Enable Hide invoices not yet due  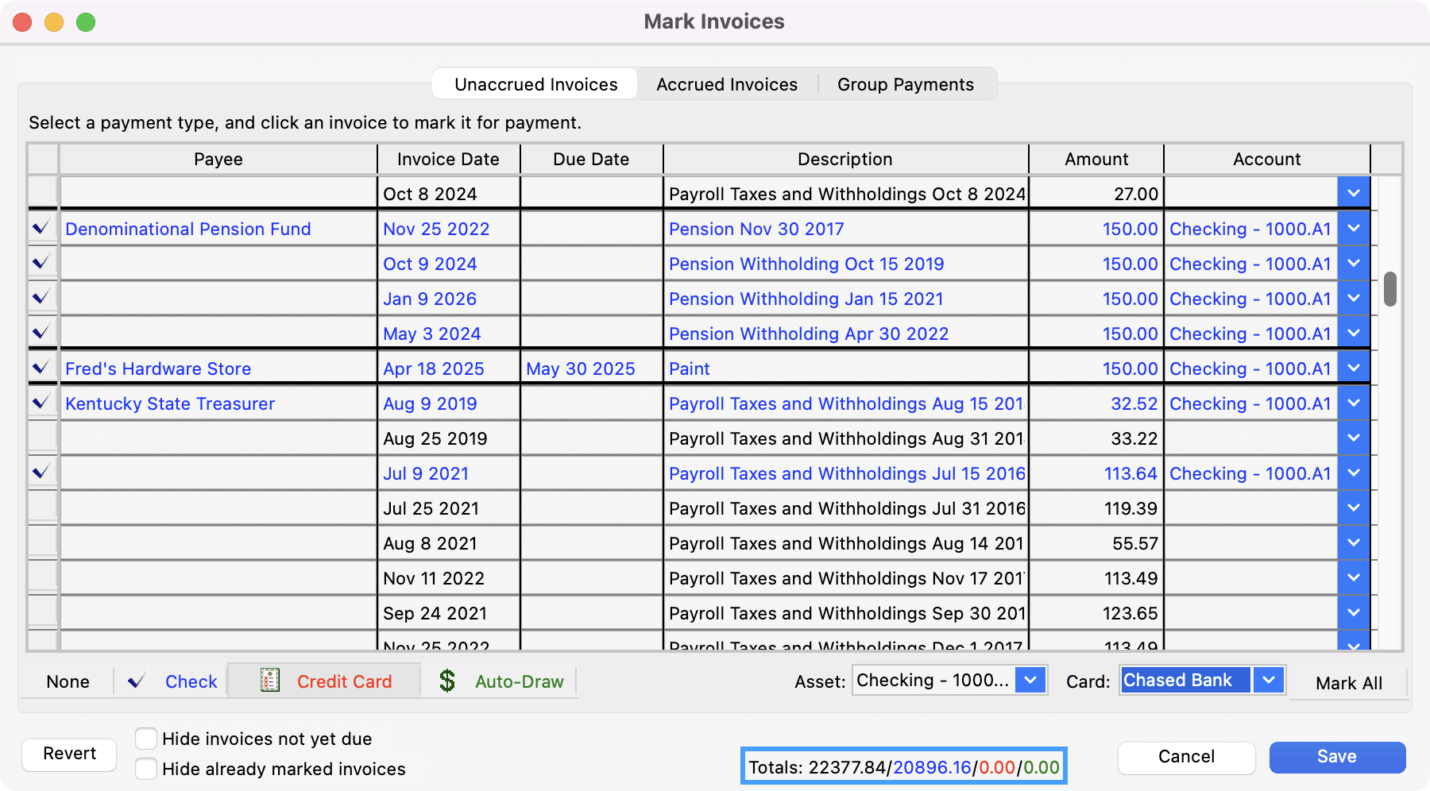tap(146, 739)
